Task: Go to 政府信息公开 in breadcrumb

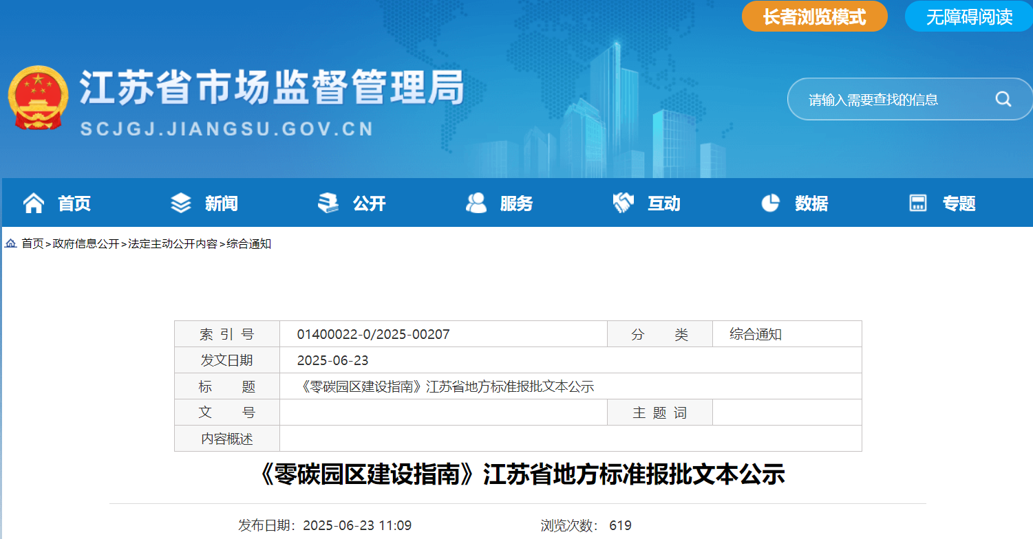Action: point(86,244)
